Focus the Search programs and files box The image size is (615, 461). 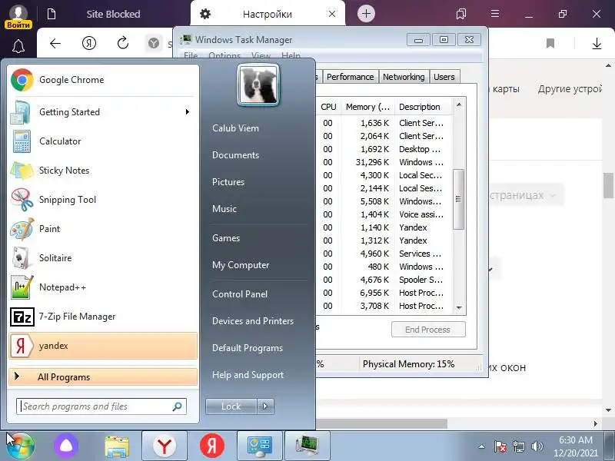(101, 406)
